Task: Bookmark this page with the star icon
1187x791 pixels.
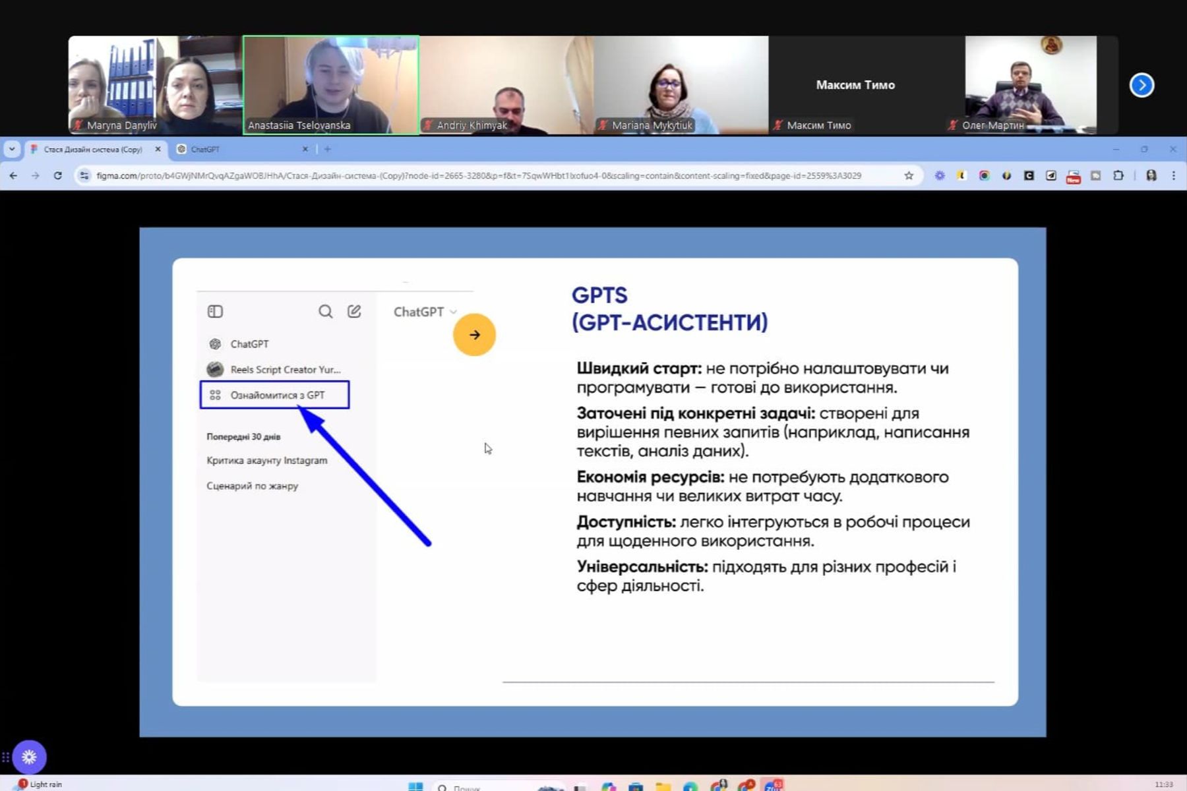Action: (x=909, y=175)
